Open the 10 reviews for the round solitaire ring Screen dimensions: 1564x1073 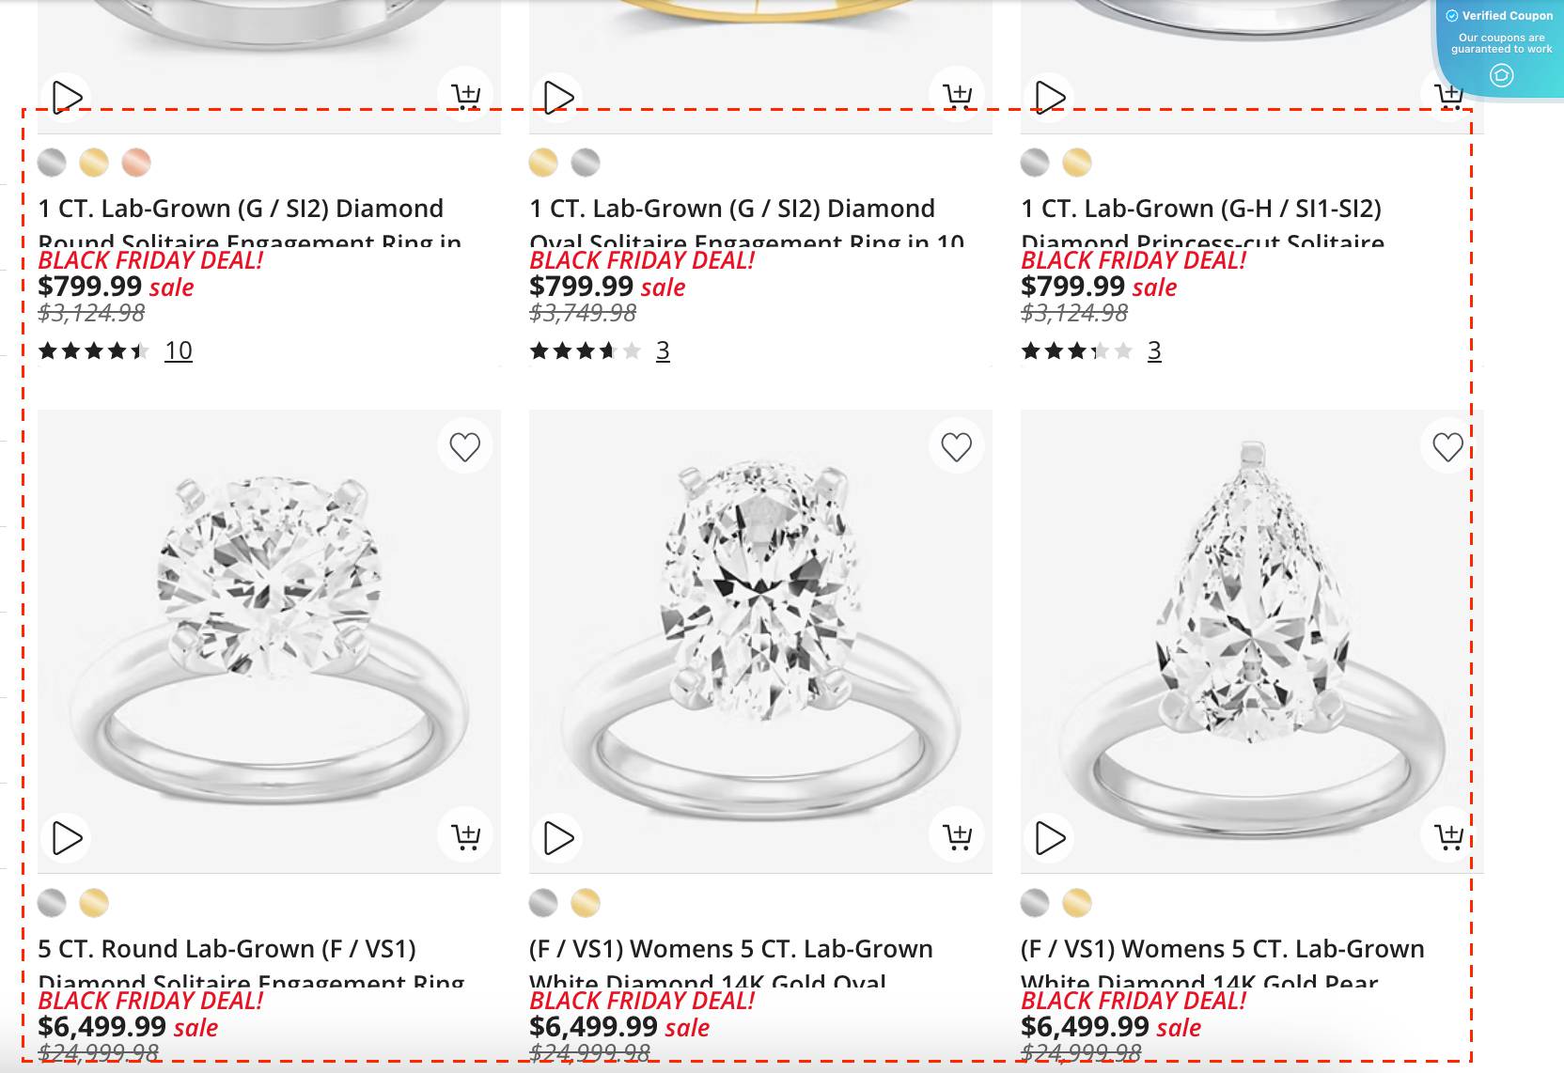179,350
